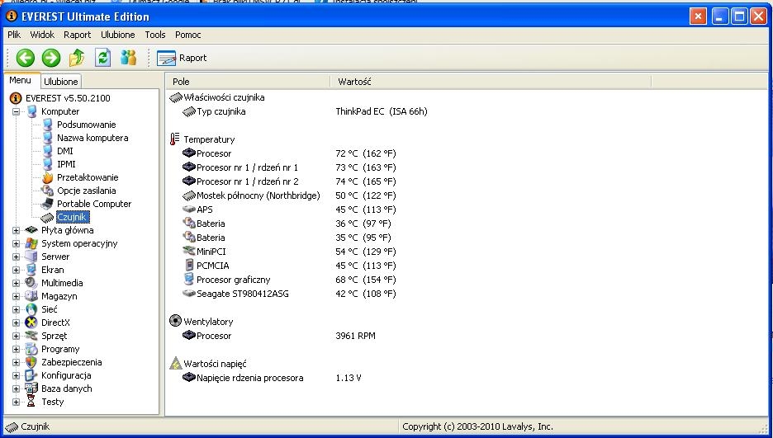Viewport: 773px width, 438px height.
Task: Select the DMI tree item
Action: coord(65,151)
